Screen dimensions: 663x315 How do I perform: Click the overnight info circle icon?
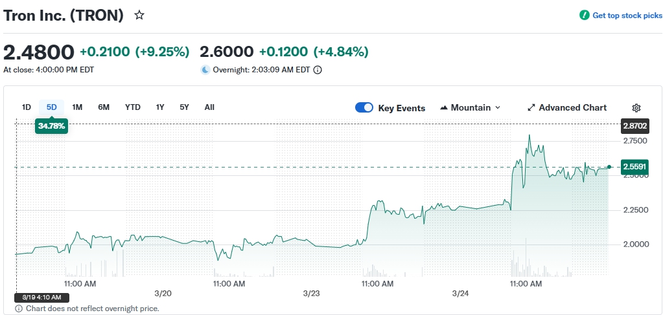318,70
